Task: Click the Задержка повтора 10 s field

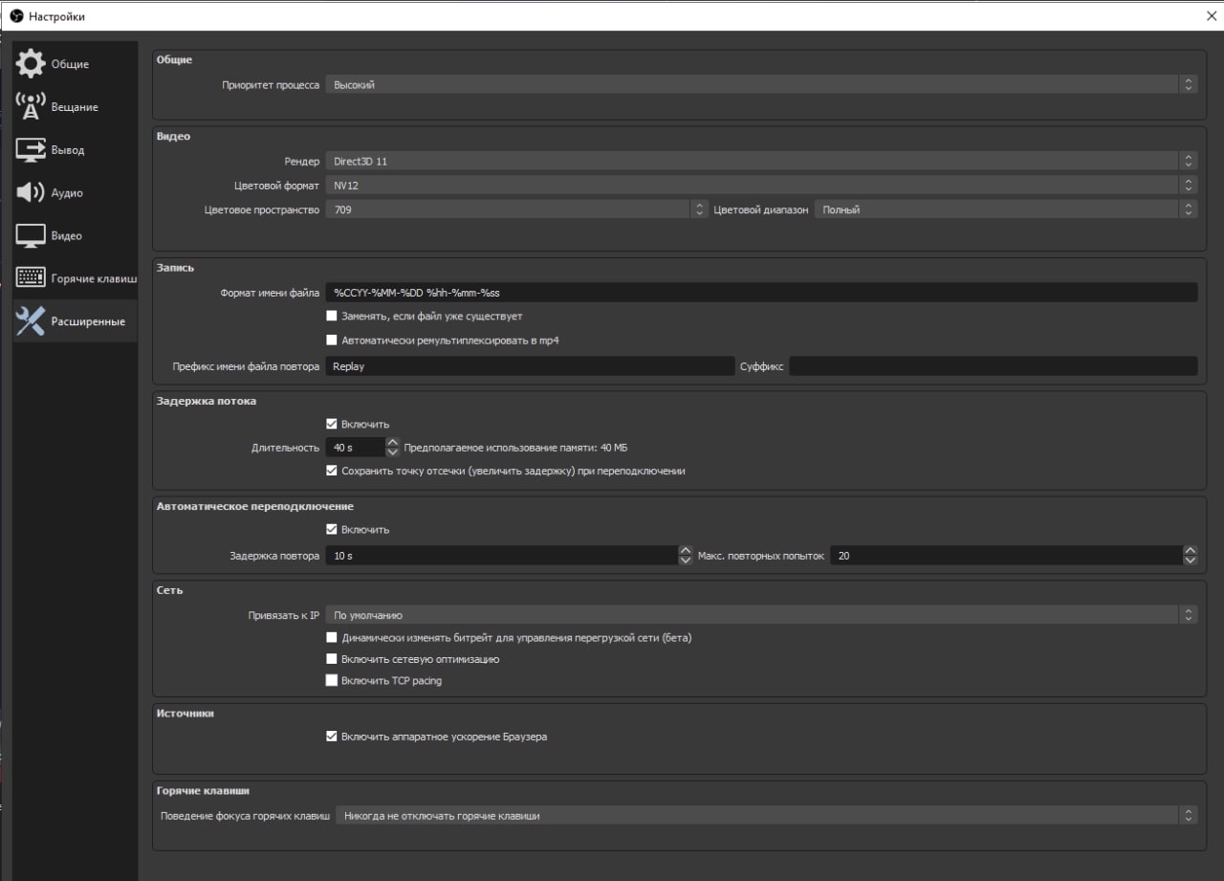Action: point(502,556)
